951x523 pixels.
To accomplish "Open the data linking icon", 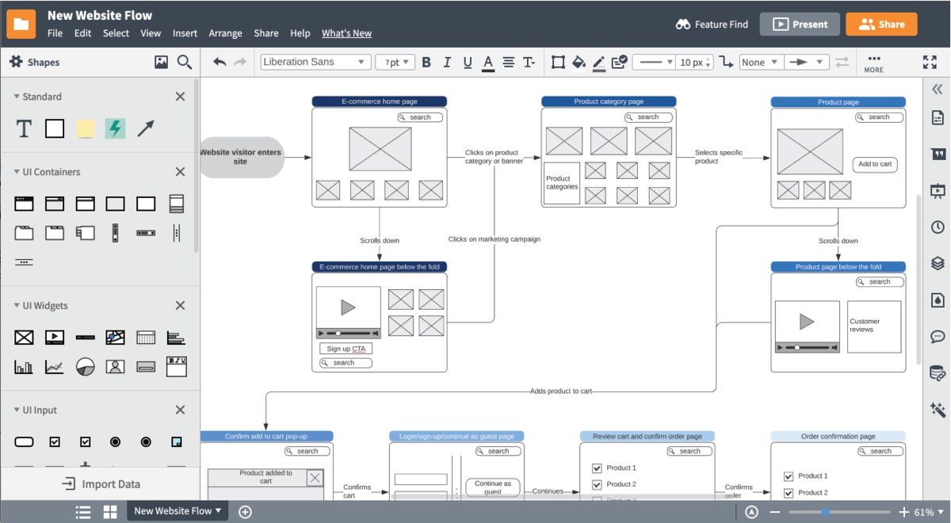I will pos(938,372).
